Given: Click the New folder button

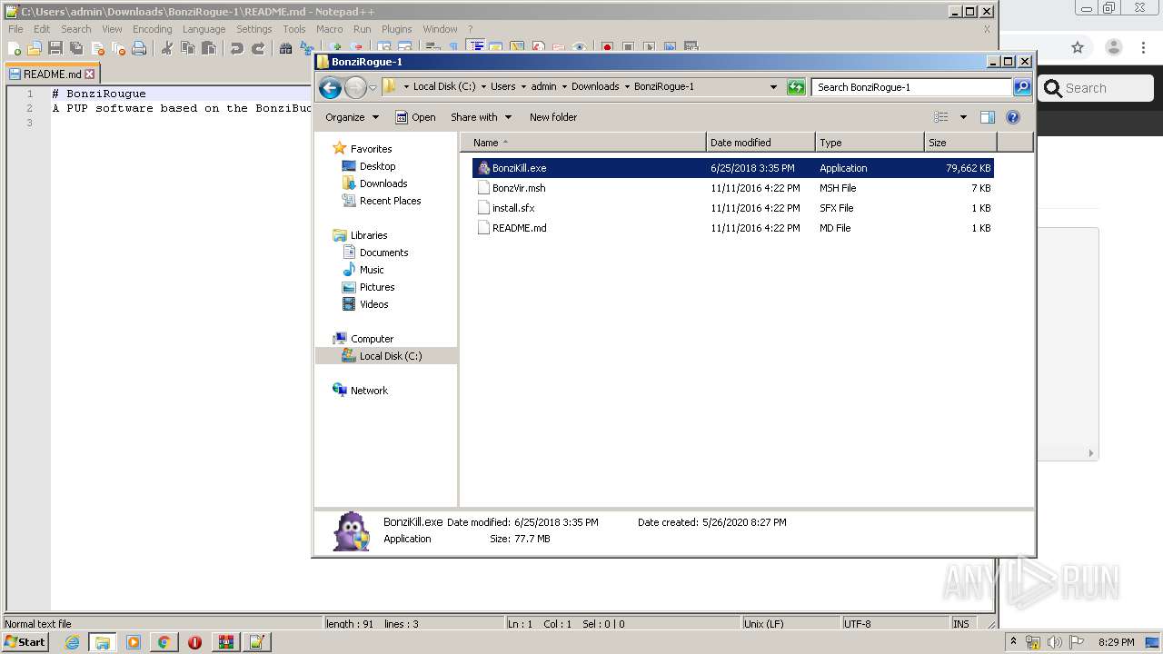Looking at the screenshot, I should (x=553, y=117).
